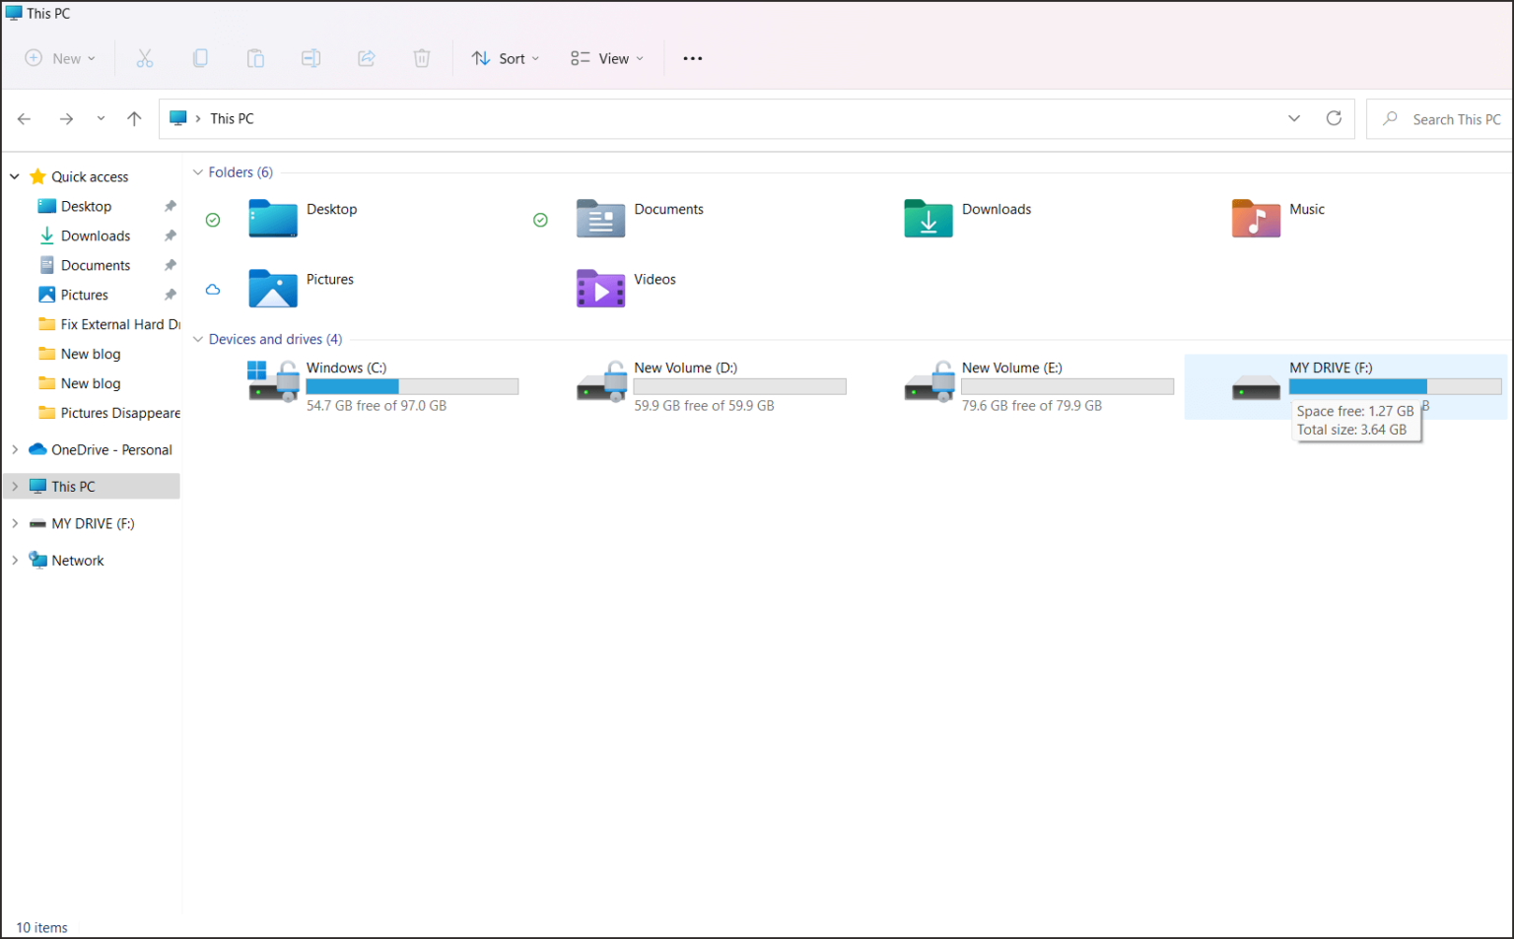The image size is (1514, 939).
Task: Click the Delete icon in the toolbar
Action: tap(422, 58)
